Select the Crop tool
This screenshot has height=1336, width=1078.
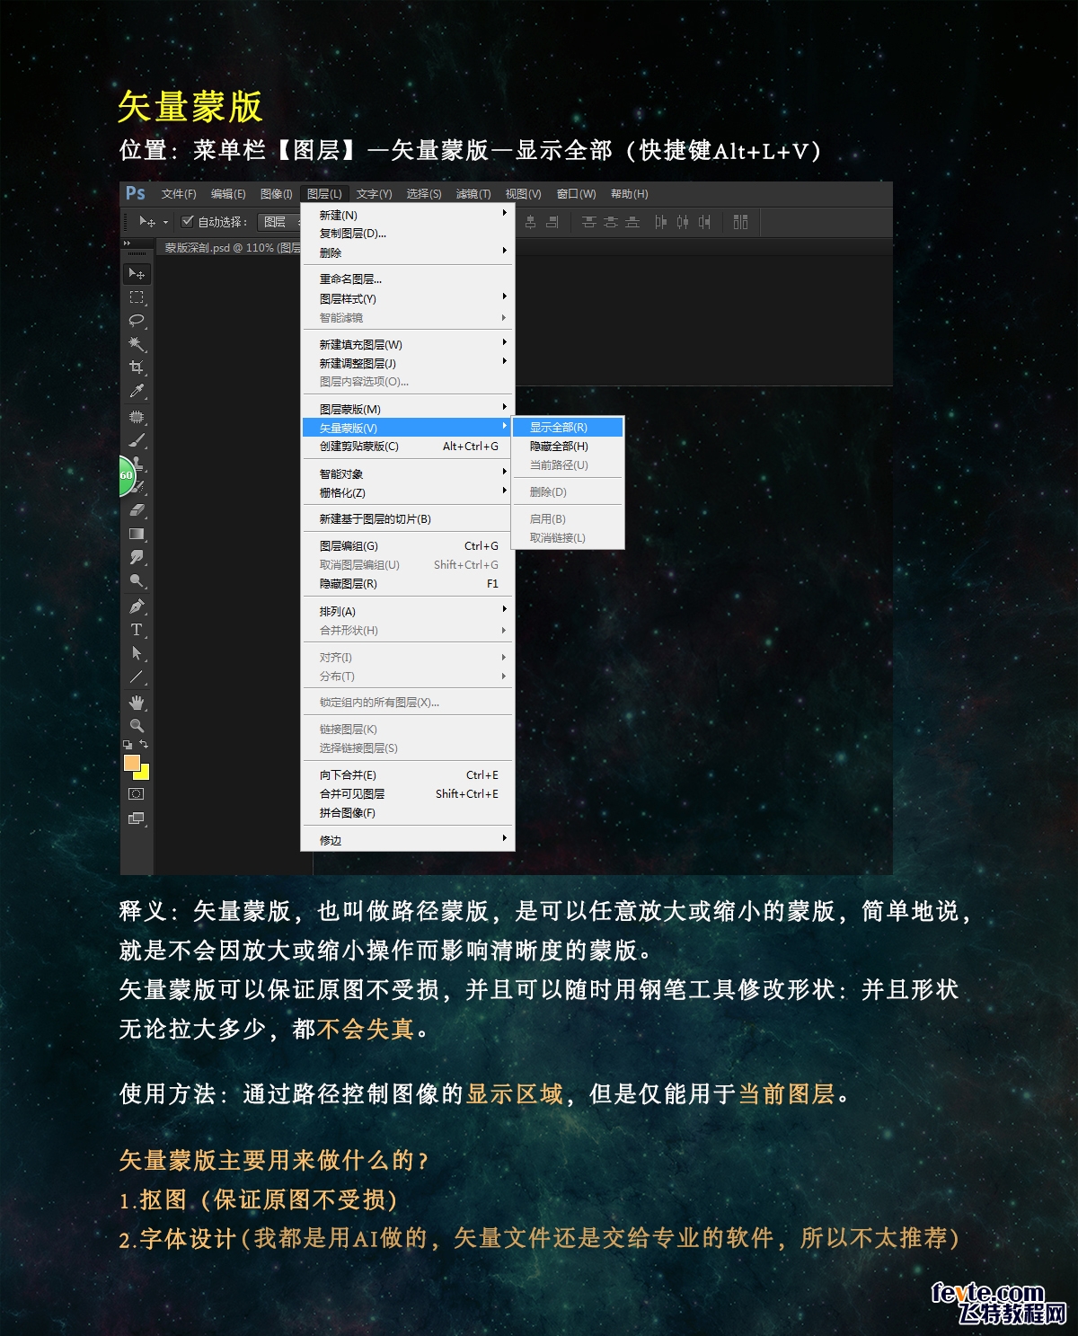coord(137,367)
